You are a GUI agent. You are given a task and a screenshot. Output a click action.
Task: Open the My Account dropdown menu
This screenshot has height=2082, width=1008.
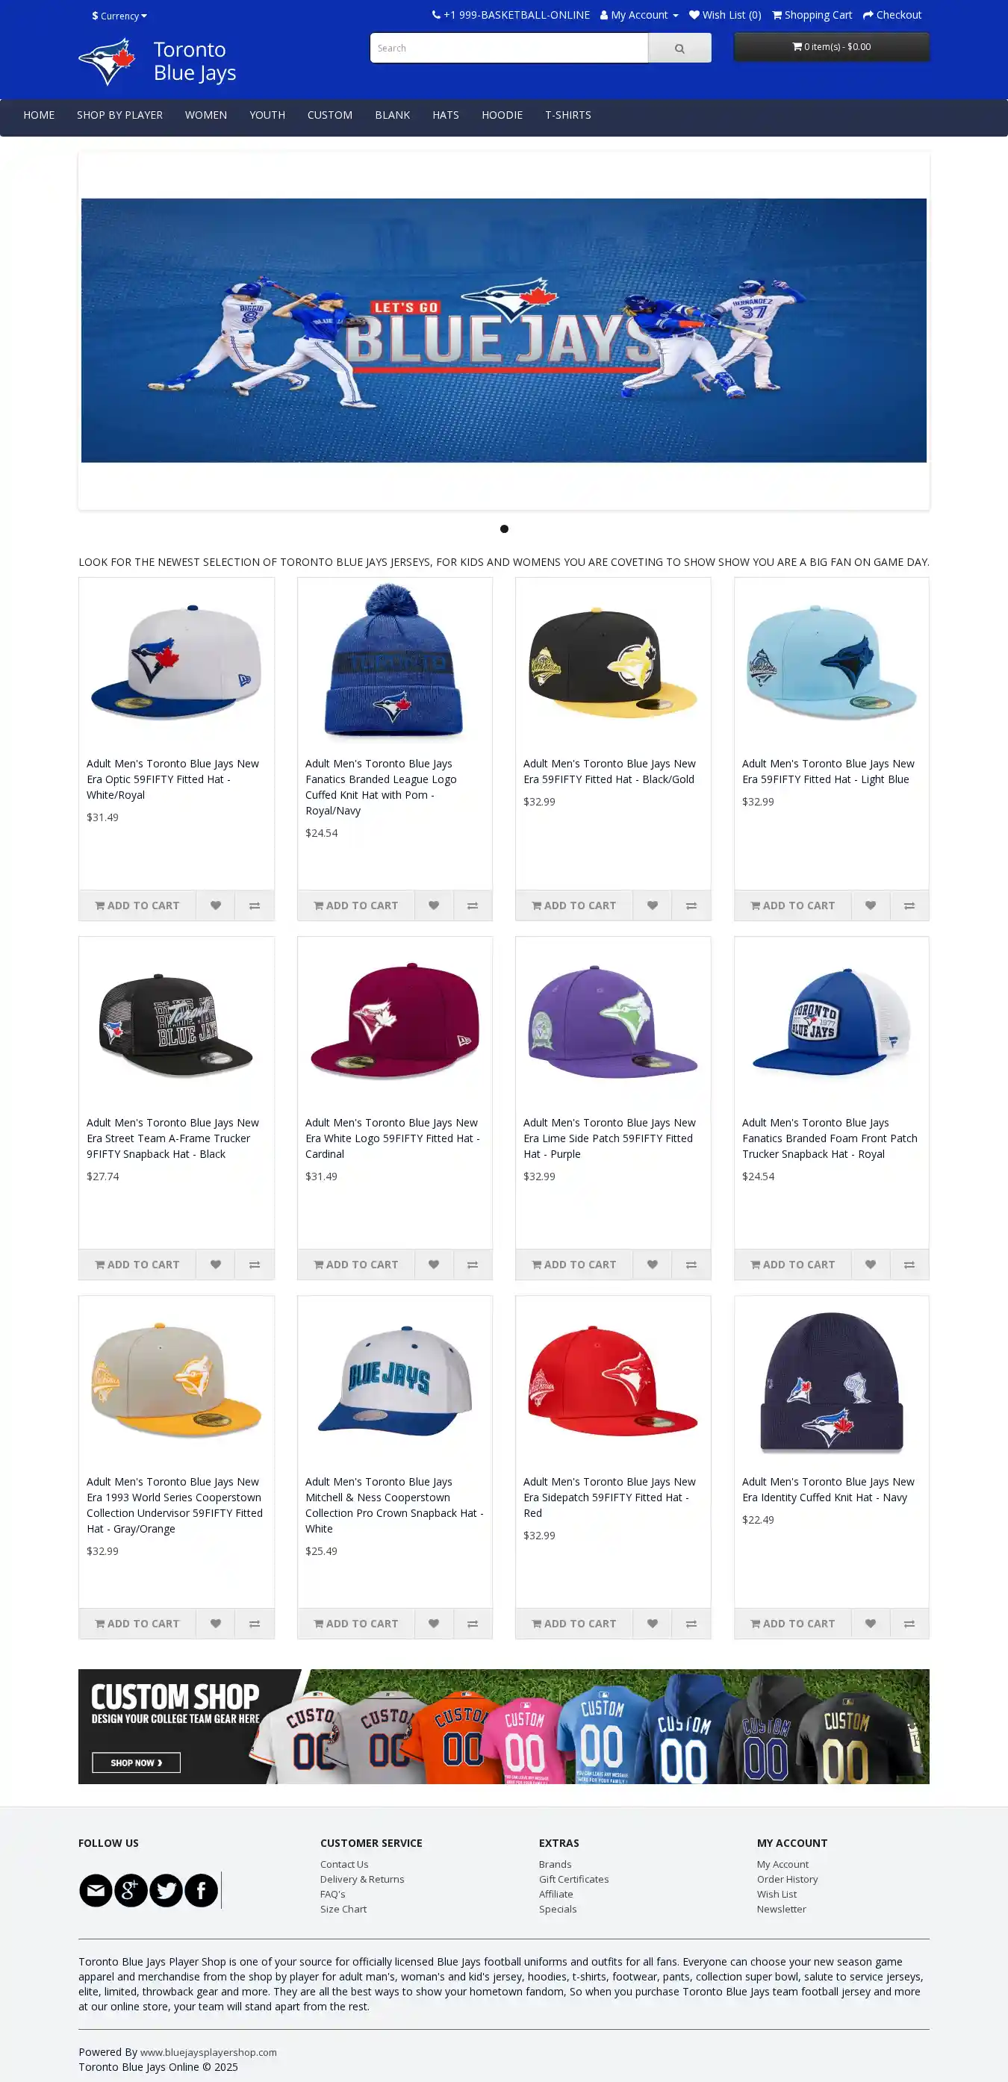coord(638,14)
